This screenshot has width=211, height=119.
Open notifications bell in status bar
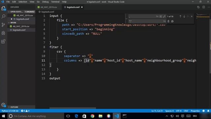(208, 111)
